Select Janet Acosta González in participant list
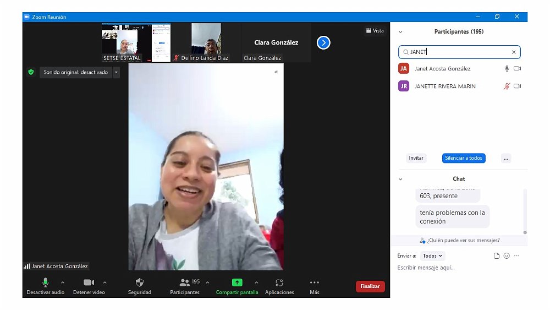 click(x=442, y=69)
